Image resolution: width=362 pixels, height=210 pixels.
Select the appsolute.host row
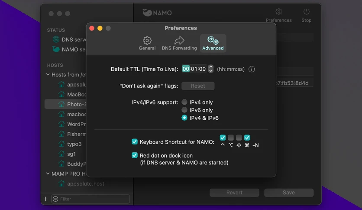(x=89, y=184)
